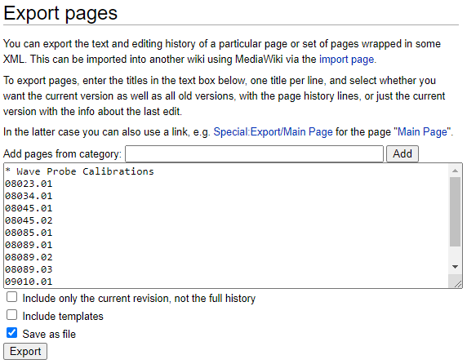Follow the Special:Export/Main Page link
Image resolution: width=467 pixels, height=364 pixels.
coord(273,132)
